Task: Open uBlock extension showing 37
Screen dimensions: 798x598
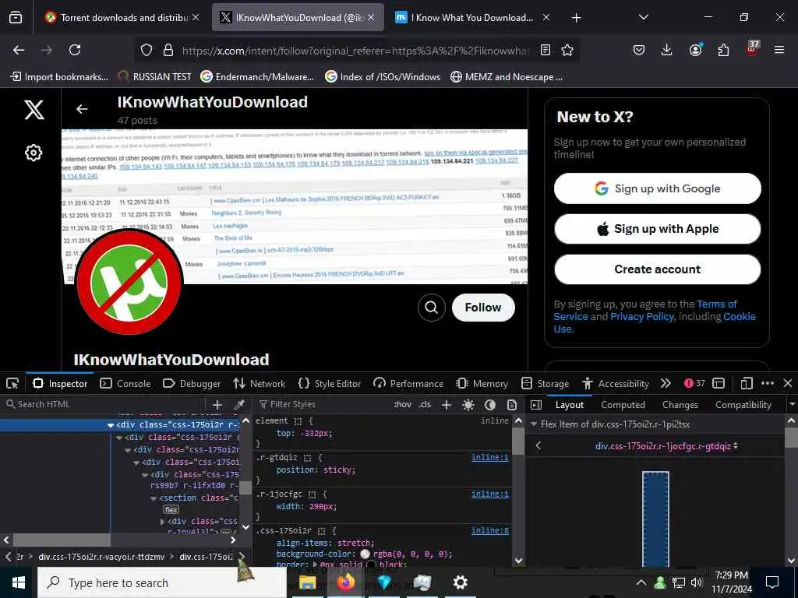Action: (752, 49)
